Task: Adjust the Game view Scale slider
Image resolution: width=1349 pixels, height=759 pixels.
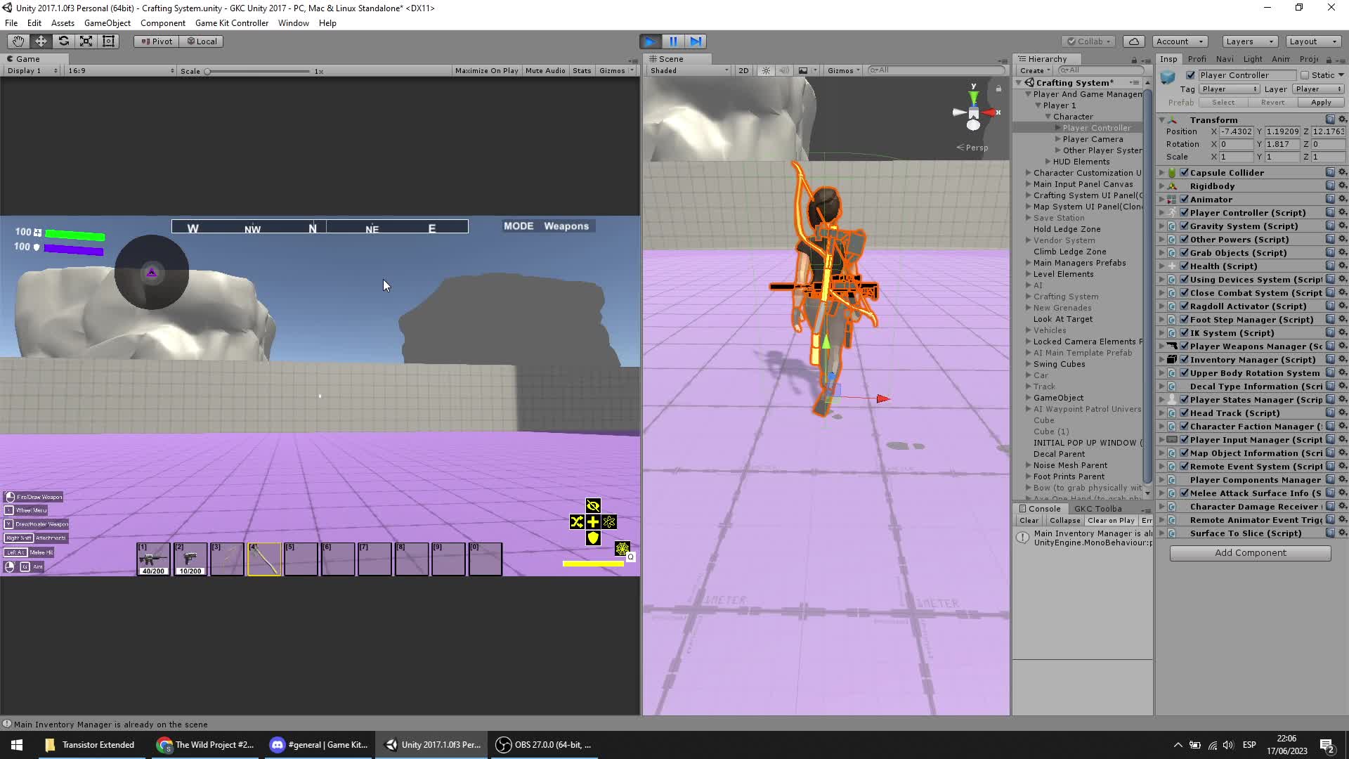Action: 208,71
